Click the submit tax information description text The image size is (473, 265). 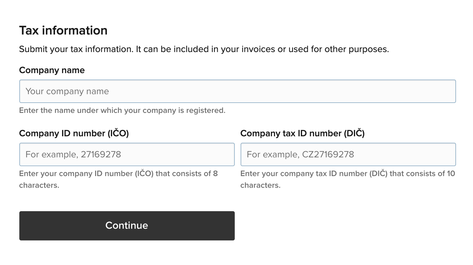pos(204,49)
